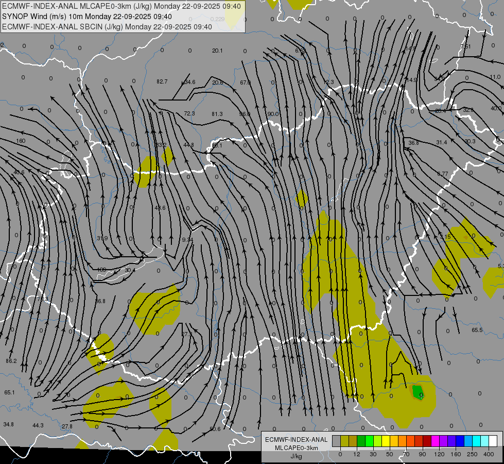Click the 82.7 value on map
This screenshot has width=504, height=464.
(x=162, y=82)
